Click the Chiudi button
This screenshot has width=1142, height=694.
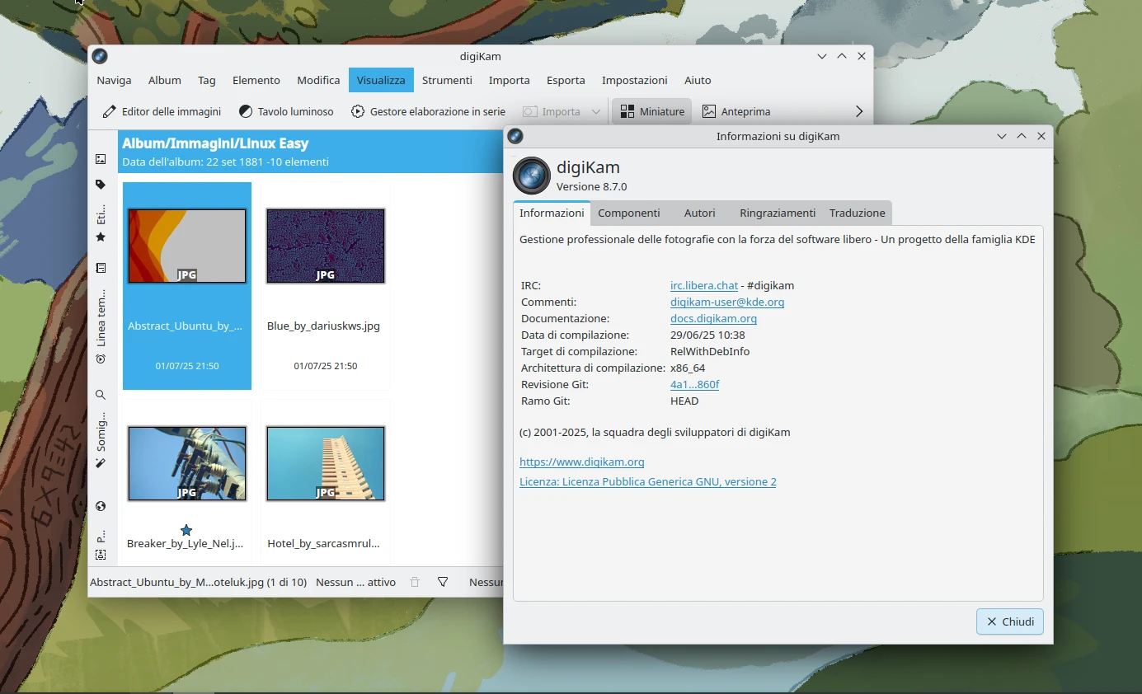tap(1009, 621)
